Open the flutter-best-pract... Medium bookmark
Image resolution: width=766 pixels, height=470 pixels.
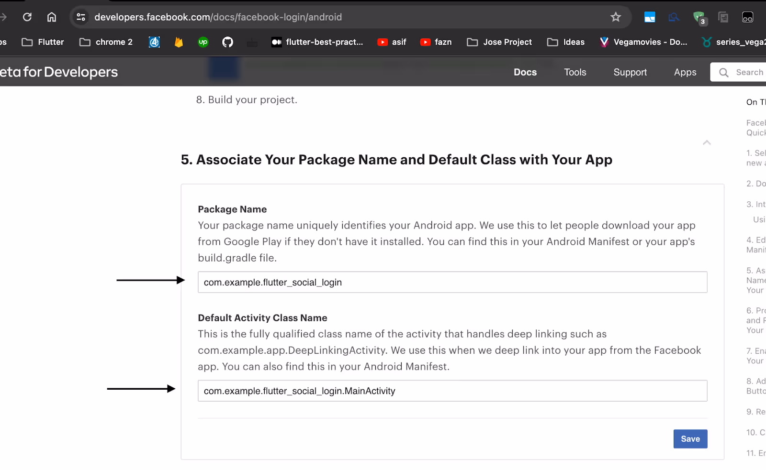[x=317, y=42]
